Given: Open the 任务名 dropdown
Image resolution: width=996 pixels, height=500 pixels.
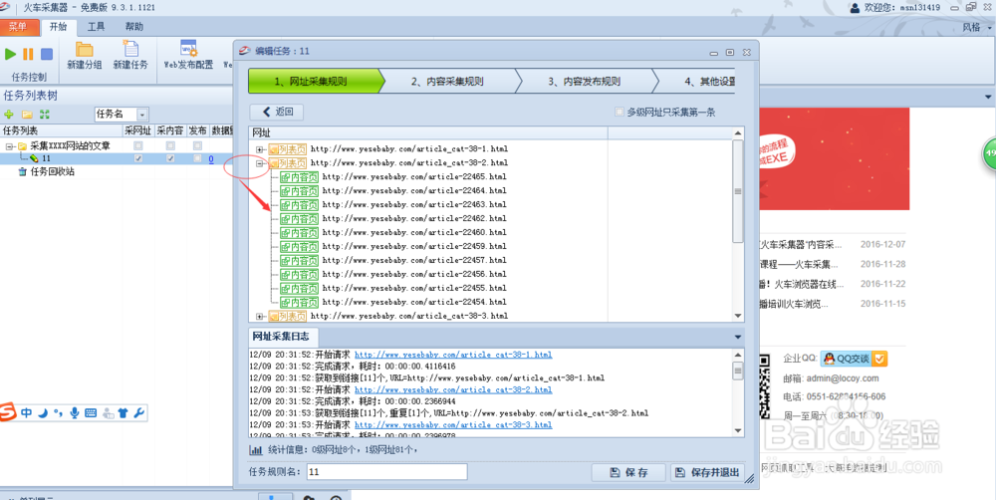Looking at the screenshot, I should (142, 115).
